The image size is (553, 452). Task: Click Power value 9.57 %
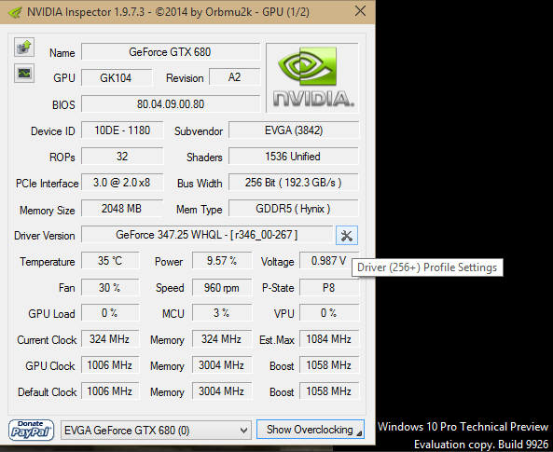222,261
